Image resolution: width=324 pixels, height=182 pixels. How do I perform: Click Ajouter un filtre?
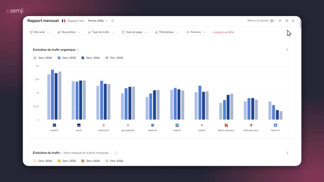click(223, 32)
